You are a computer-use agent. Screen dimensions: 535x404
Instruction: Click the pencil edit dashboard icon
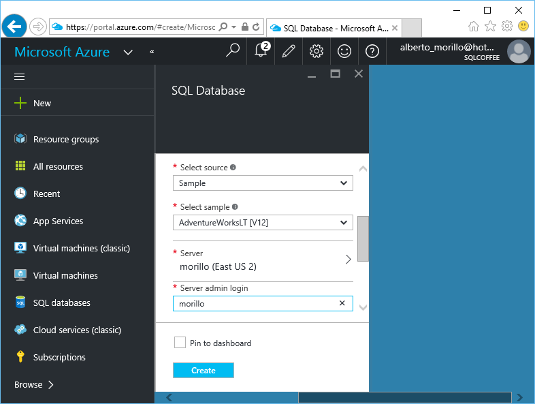coord(289,51)
